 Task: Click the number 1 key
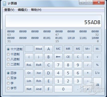[58, 81]
